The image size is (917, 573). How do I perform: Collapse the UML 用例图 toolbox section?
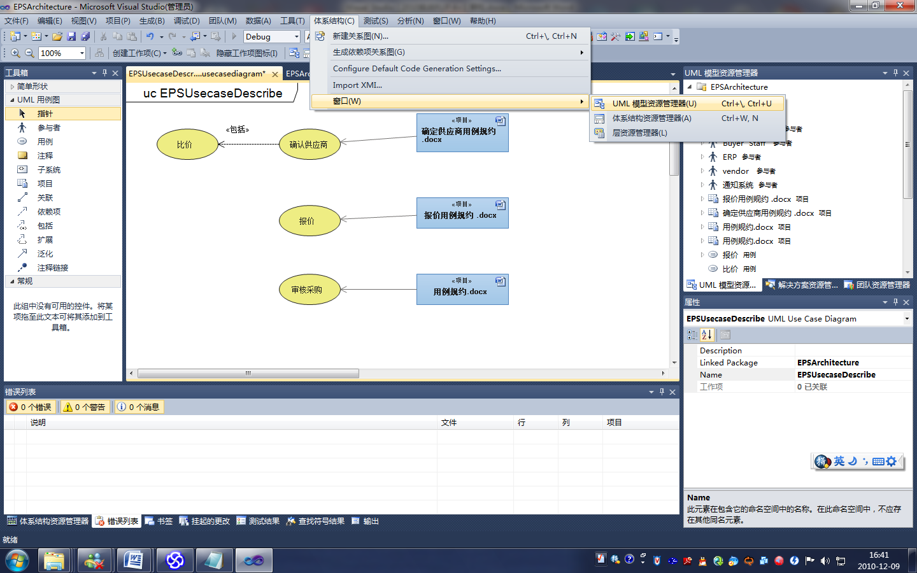pos(12,99)
